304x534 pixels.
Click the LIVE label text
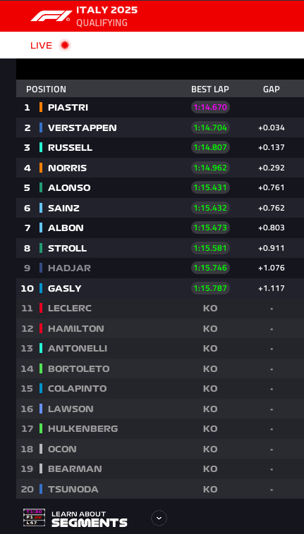[41, 46]
